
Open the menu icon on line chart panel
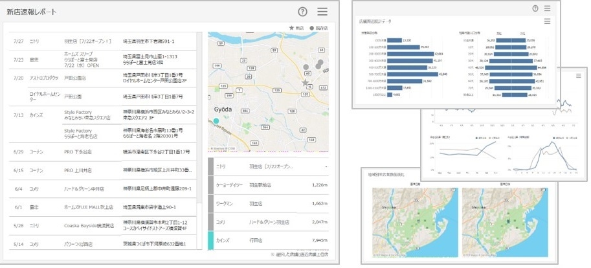[578, 76]
